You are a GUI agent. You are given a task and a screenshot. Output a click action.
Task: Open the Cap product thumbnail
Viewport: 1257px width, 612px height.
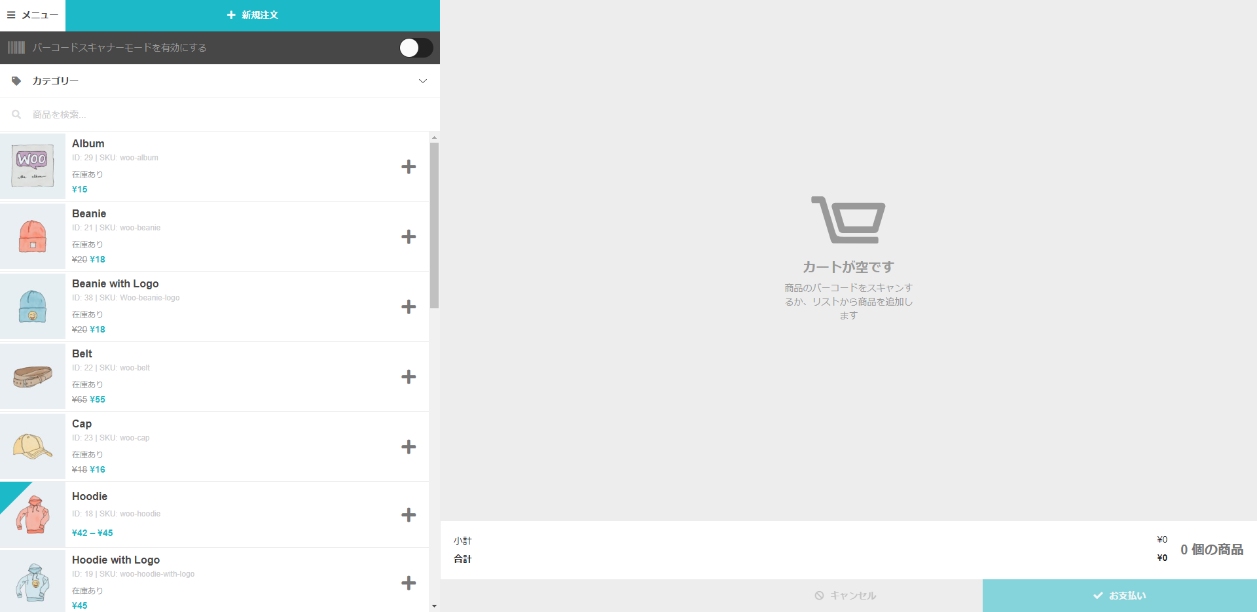33,446
